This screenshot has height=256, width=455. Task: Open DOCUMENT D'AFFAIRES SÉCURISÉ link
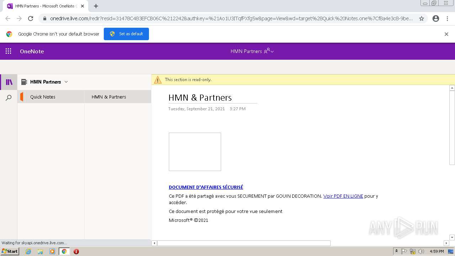pos(206,187)
